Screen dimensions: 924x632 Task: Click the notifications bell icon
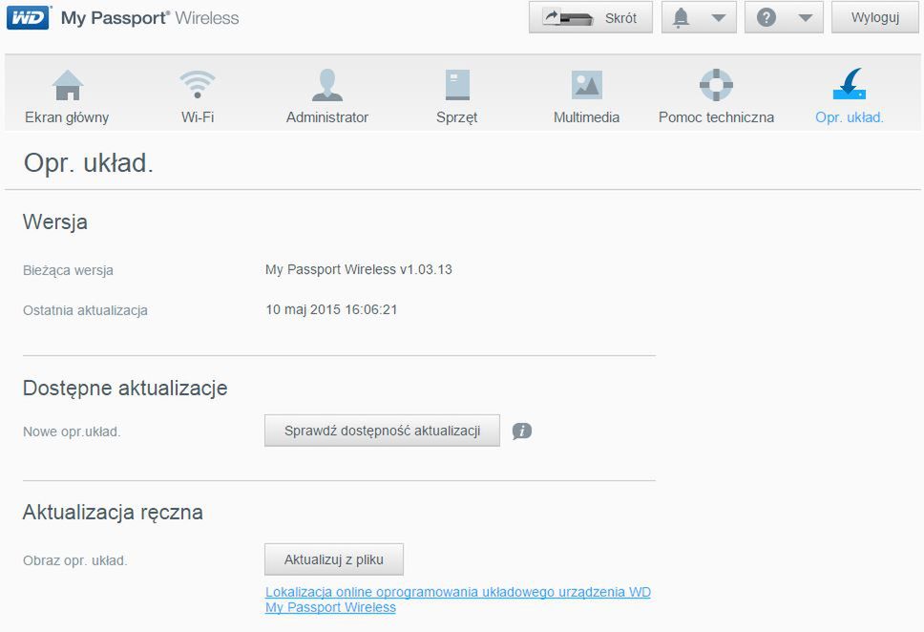point(681,18)
